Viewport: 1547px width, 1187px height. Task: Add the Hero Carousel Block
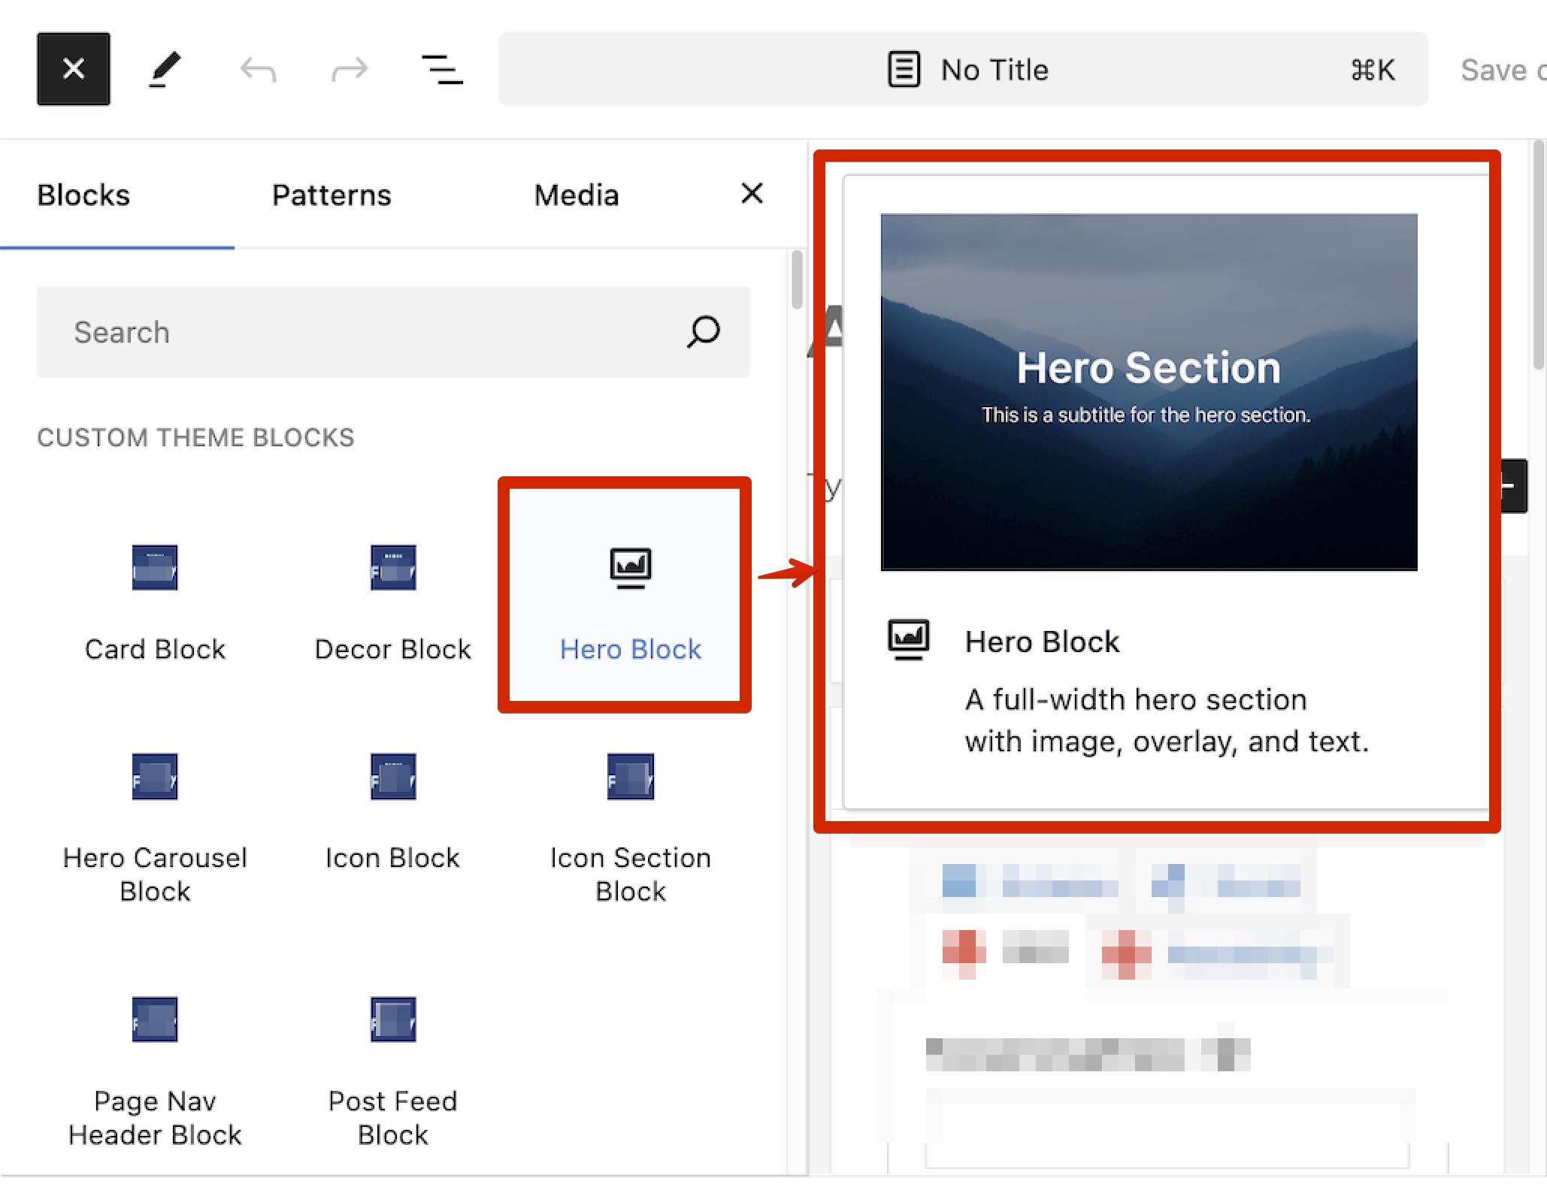click(x=155, y=826)
